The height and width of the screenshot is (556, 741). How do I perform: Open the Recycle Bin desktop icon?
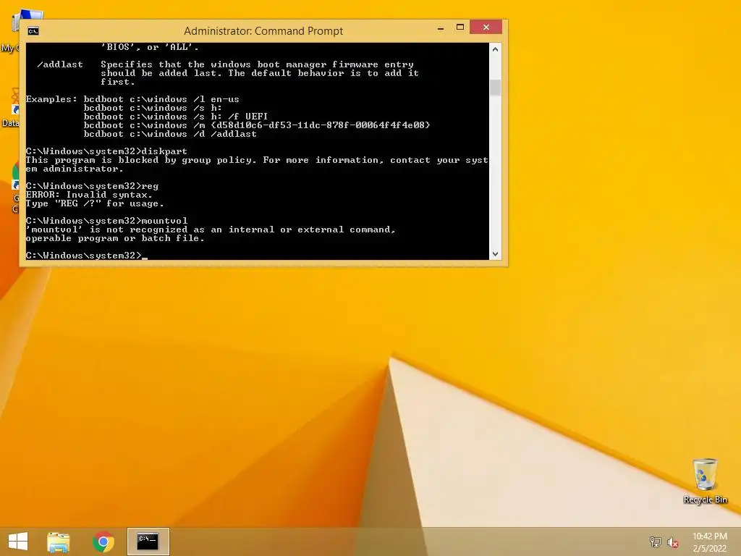(x=705, y=481)
